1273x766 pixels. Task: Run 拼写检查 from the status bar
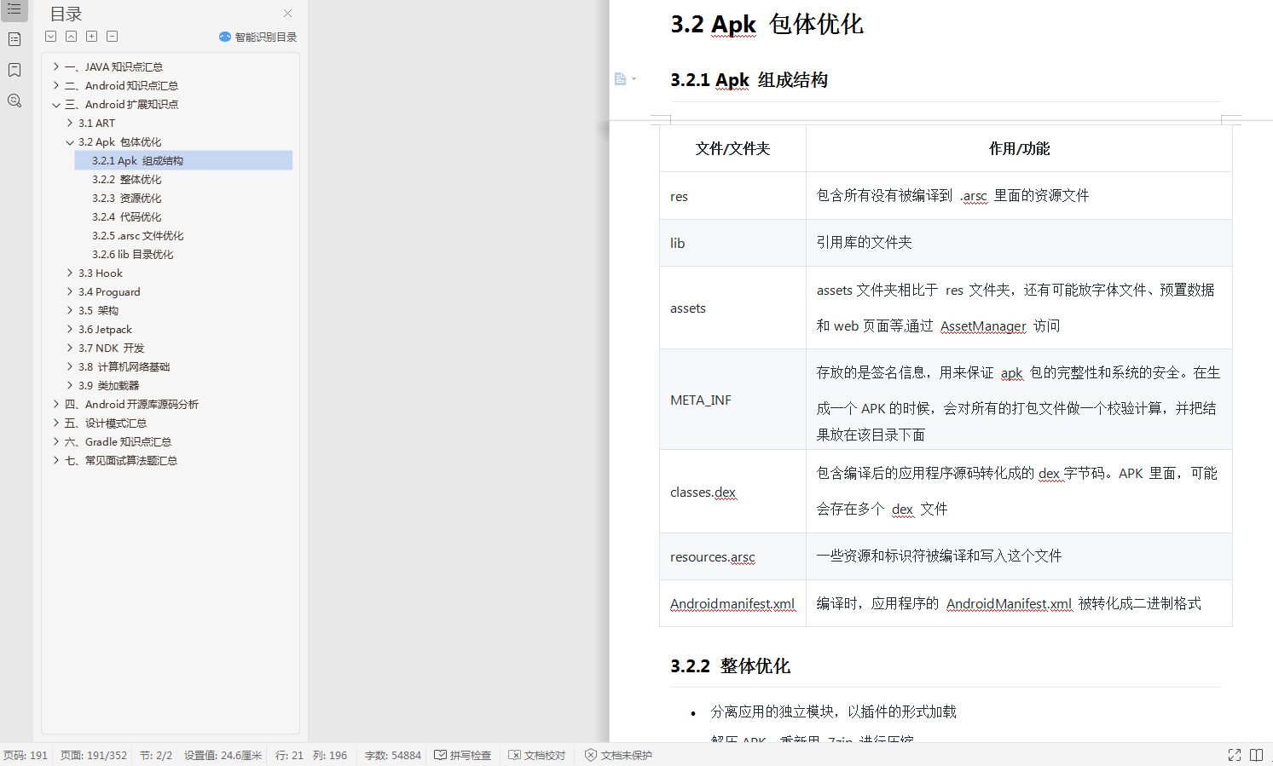462,755
